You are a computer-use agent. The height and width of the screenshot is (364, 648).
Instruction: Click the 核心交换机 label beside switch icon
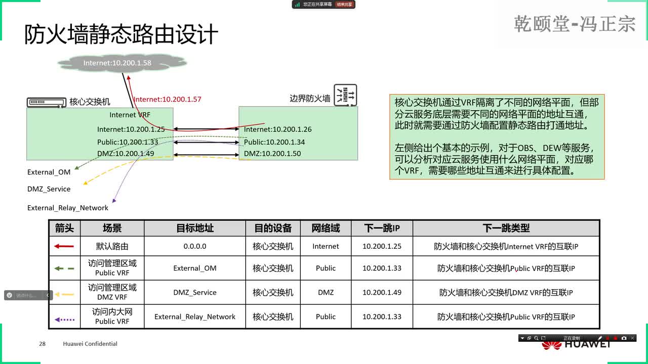[x=90, y=102]
